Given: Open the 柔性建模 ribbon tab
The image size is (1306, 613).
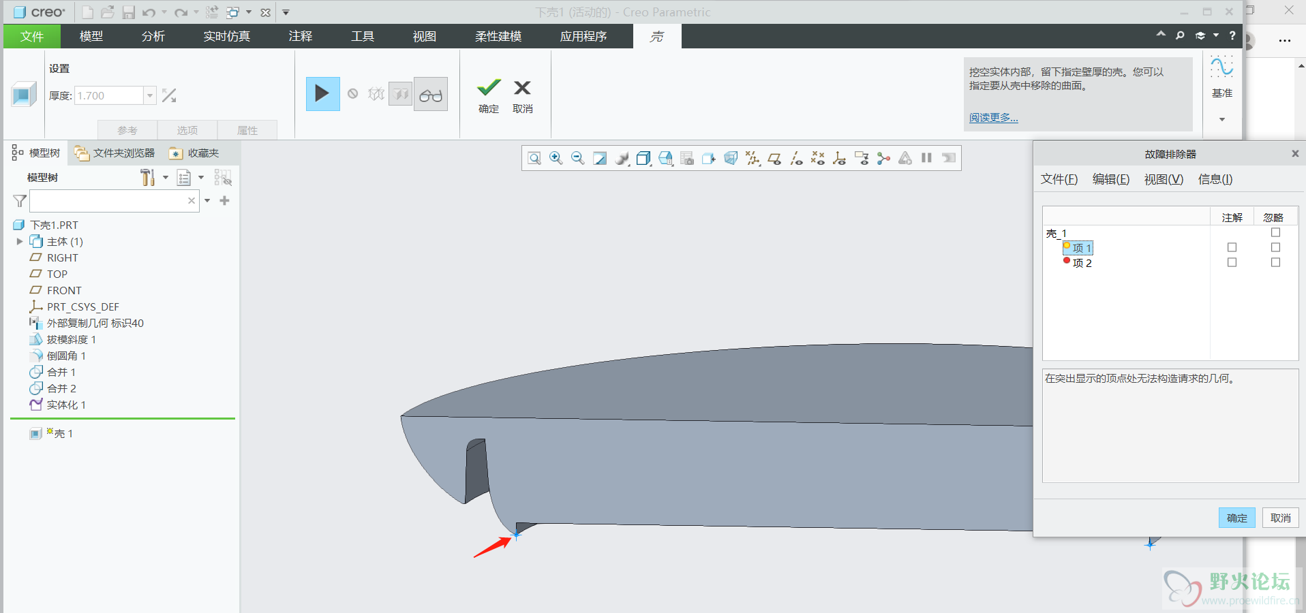Looking at the screenshot, I should tap(498, 36).
